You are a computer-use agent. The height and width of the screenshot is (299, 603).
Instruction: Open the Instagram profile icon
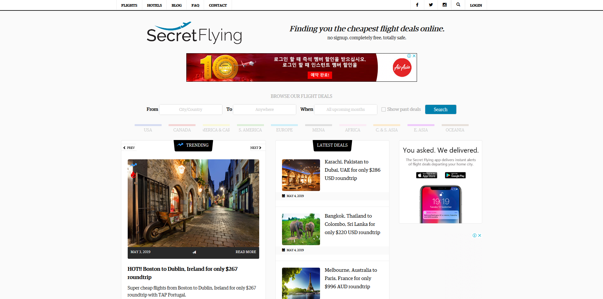445,5
